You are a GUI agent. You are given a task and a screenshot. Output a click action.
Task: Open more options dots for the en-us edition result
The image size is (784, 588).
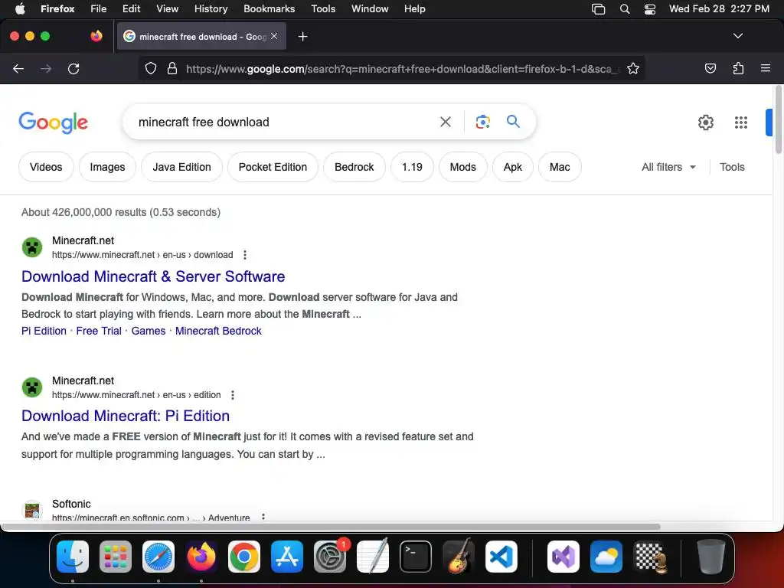pos(233,395)
